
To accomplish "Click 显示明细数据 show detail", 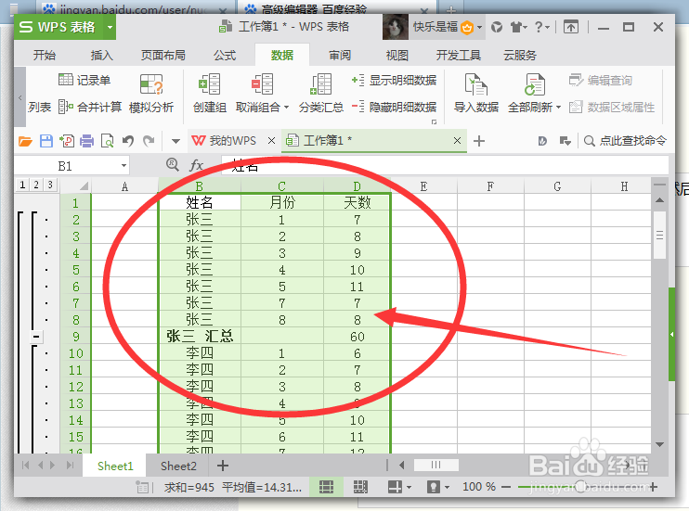I will [x=394, y=80].
